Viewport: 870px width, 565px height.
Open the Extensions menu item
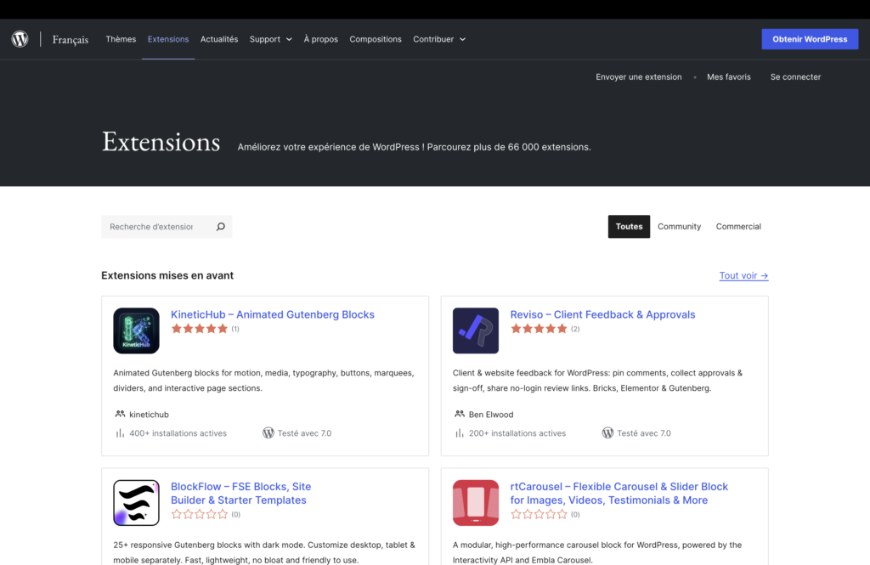(x=168, y=39)
